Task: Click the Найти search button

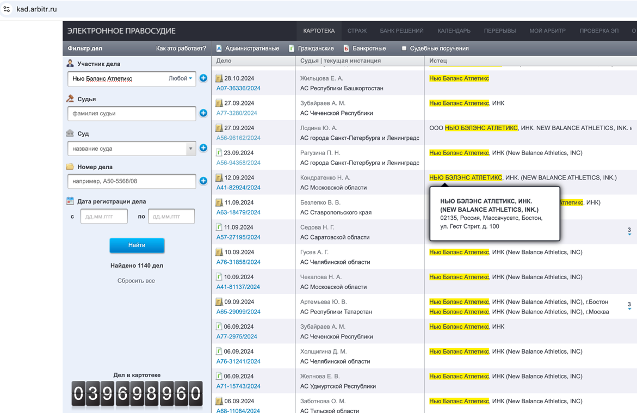Action: pos(137,245)
